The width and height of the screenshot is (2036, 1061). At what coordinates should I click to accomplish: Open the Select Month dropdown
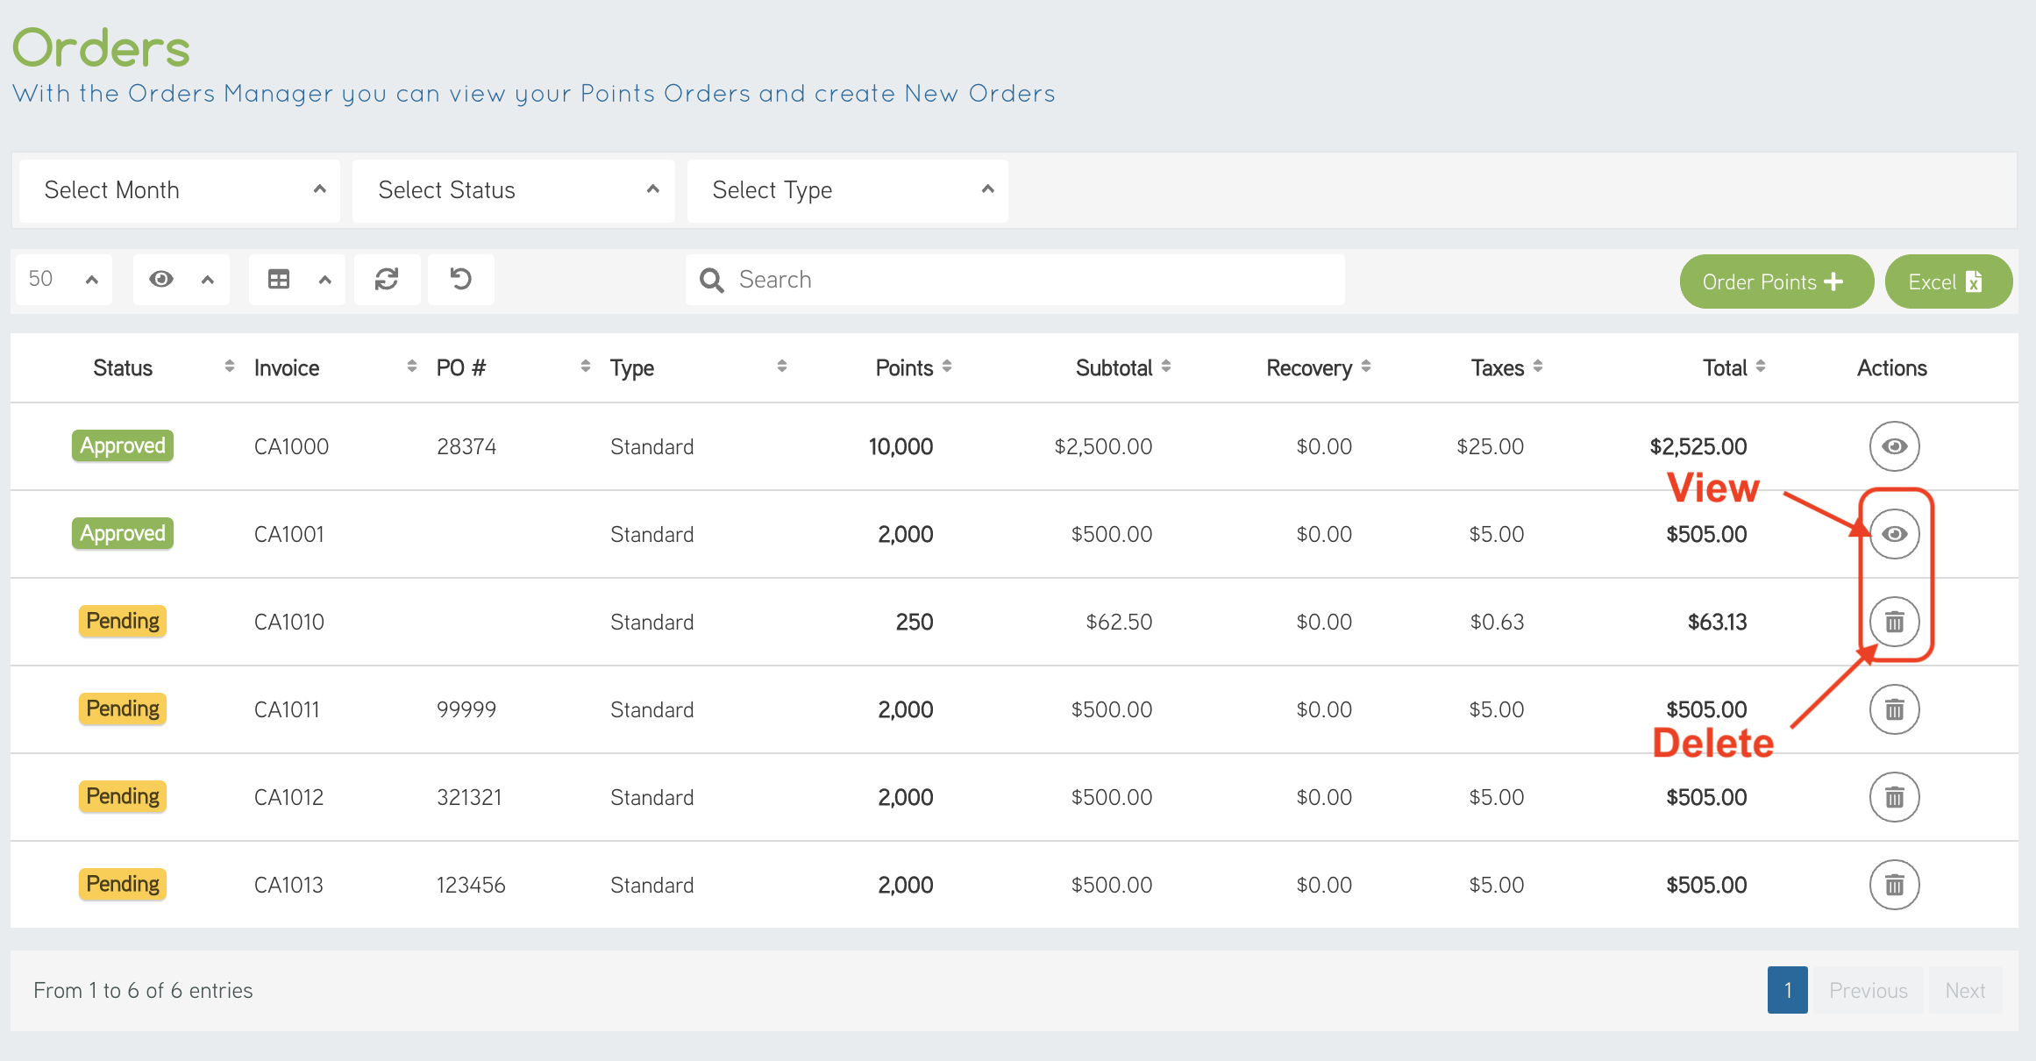(180, 190)
